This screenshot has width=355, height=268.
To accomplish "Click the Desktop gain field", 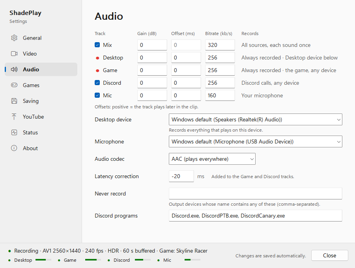I will [x=152, y=58].
